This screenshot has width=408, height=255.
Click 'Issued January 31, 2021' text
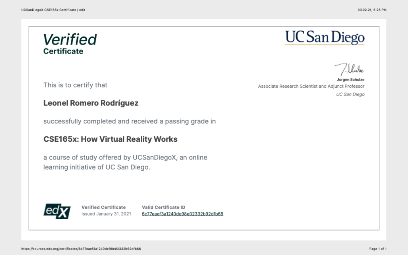pos(106,214)
